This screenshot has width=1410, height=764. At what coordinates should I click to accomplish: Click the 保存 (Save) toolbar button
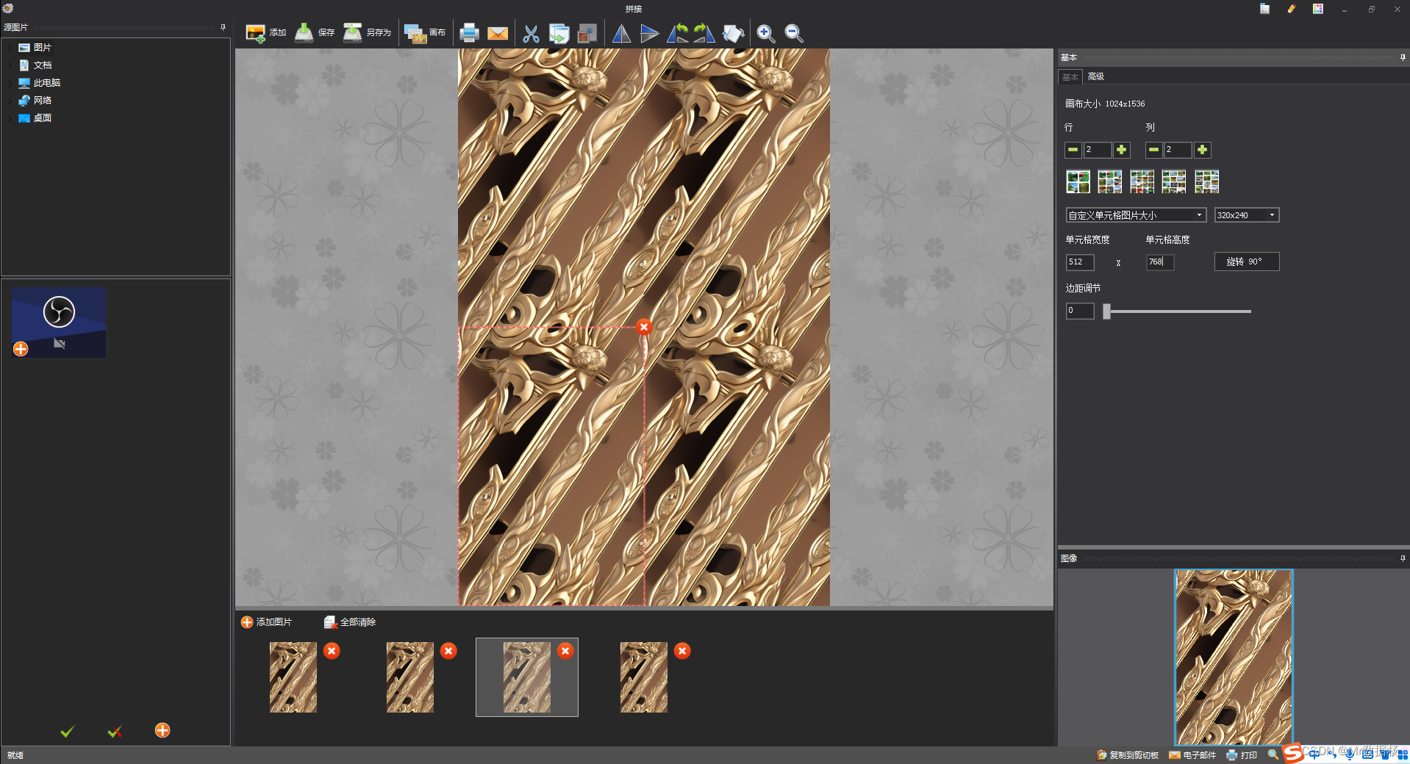(x=315, y=33)
